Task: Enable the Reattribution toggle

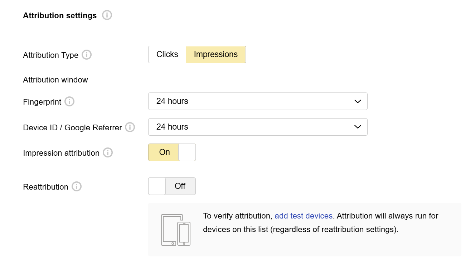Action: coord(172,186)
